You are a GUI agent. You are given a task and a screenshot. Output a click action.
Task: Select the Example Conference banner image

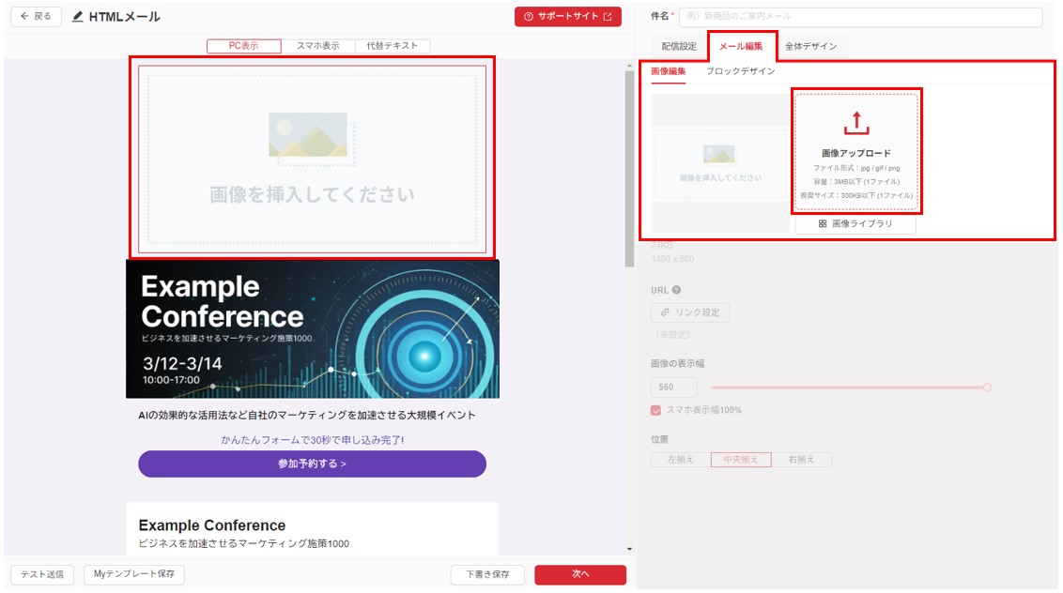(x=313, y=329)
